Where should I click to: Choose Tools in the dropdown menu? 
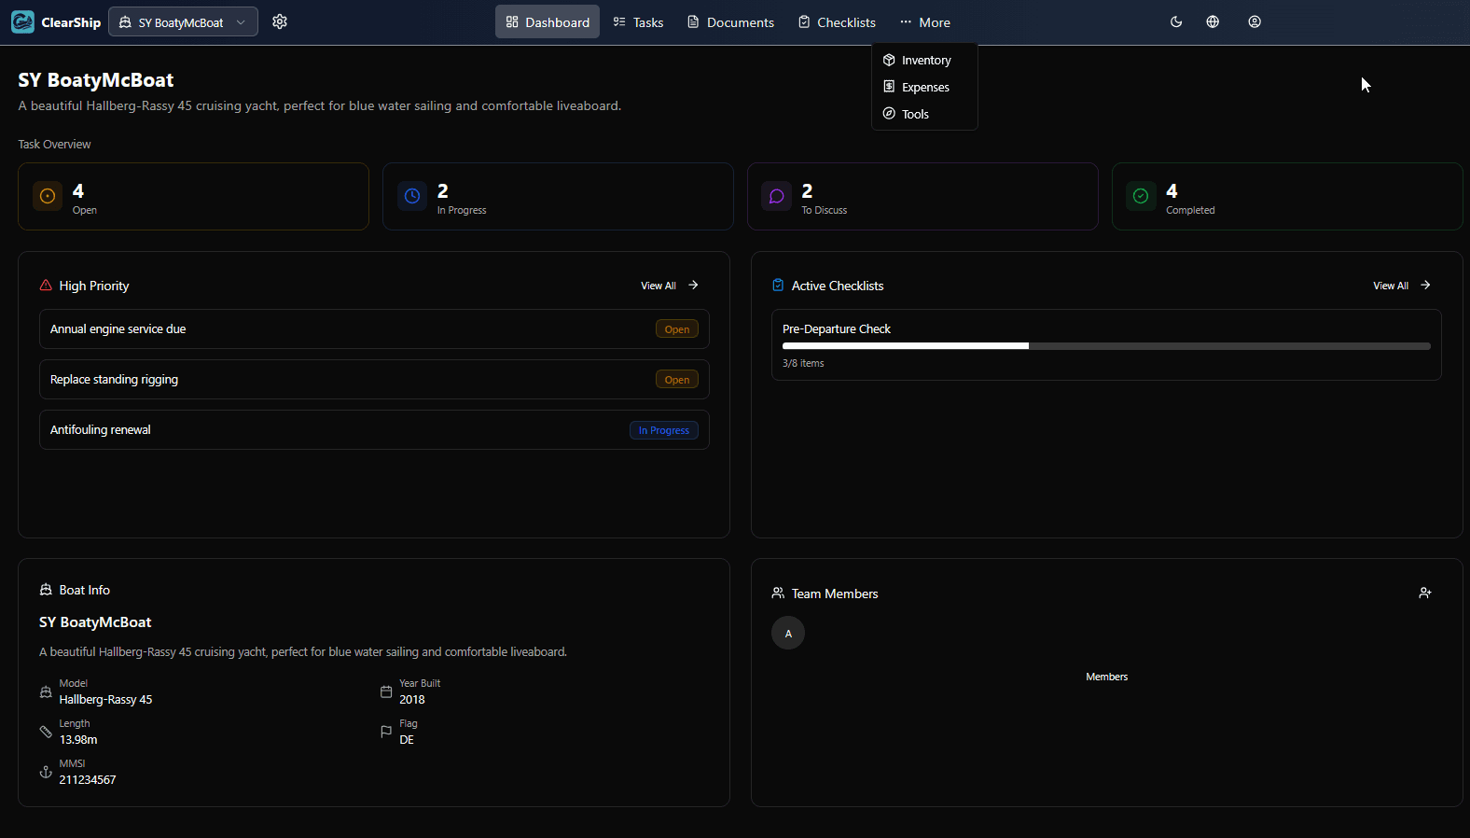point(914,114)
